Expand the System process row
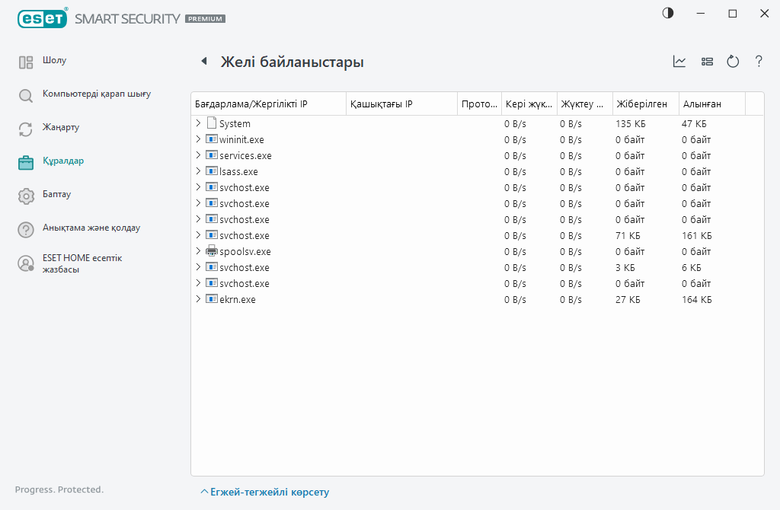 (x=198, y=123)
